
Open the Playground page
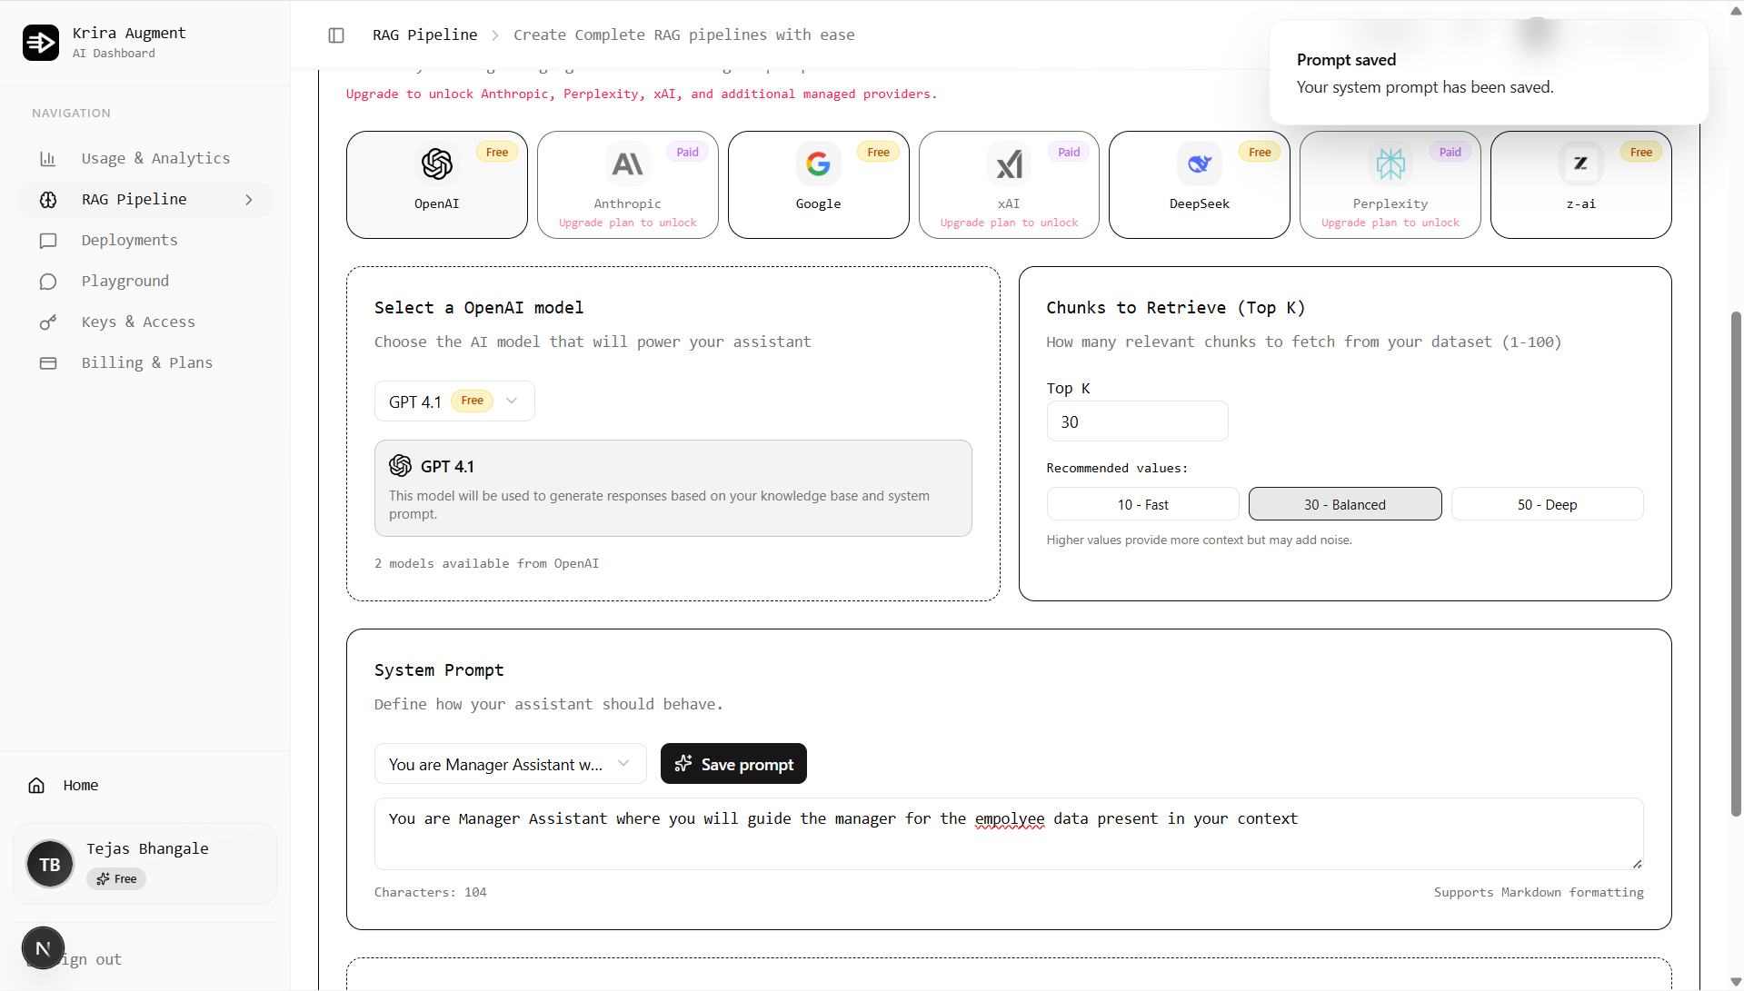click(145, 282)
